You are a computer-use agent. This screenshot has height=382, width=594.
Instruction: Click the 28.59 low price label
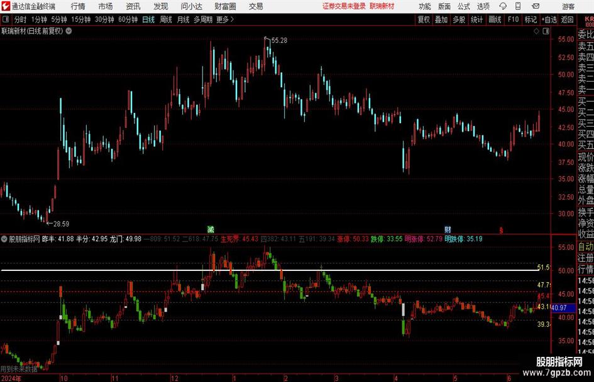point(61,224)
